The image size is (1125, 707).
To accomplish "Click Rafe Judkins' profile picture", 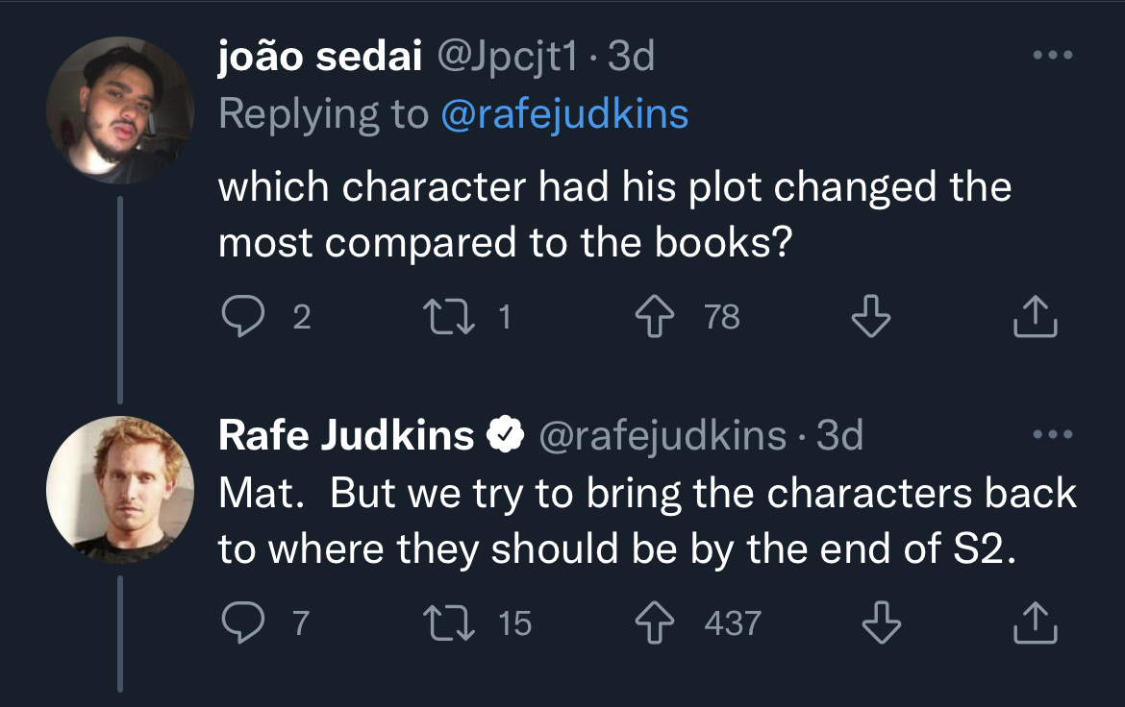I will coord(120,489).
